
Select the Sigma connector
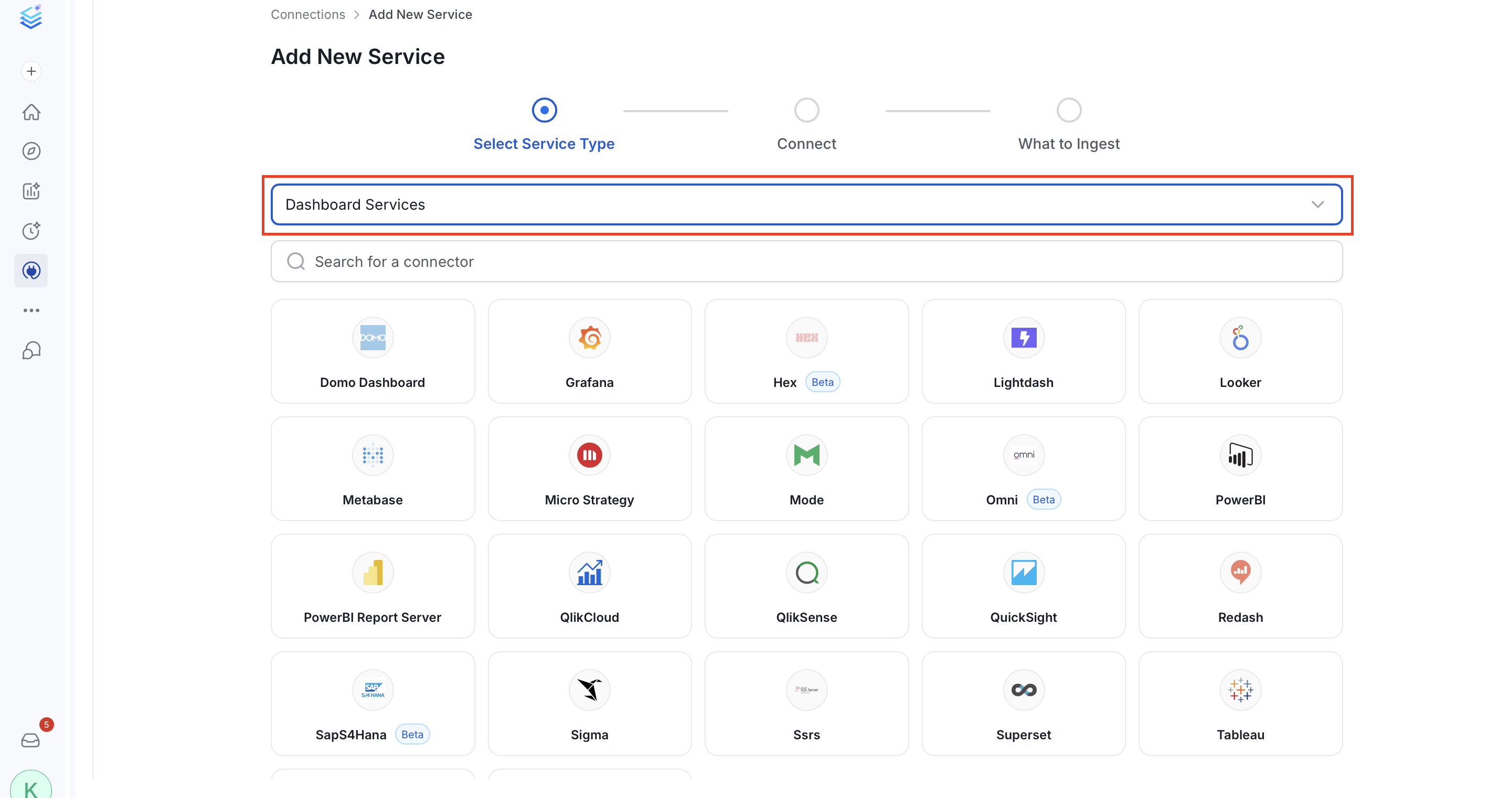pyautogui.click(x=590, y=703)
